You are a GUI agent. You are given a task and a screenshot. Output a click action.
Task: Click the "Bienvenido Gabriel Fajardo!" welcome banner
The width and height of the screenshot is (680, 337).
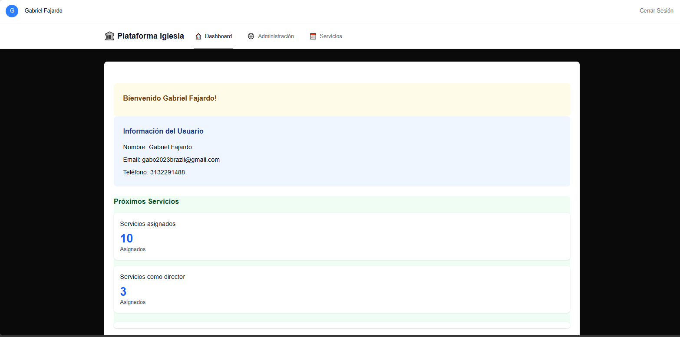170,98
